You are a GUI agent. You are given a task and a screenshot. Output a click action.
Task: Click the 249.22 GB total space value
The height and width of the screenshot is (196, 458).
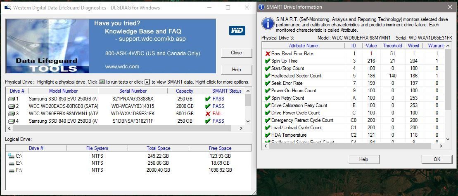pos(158,156)
